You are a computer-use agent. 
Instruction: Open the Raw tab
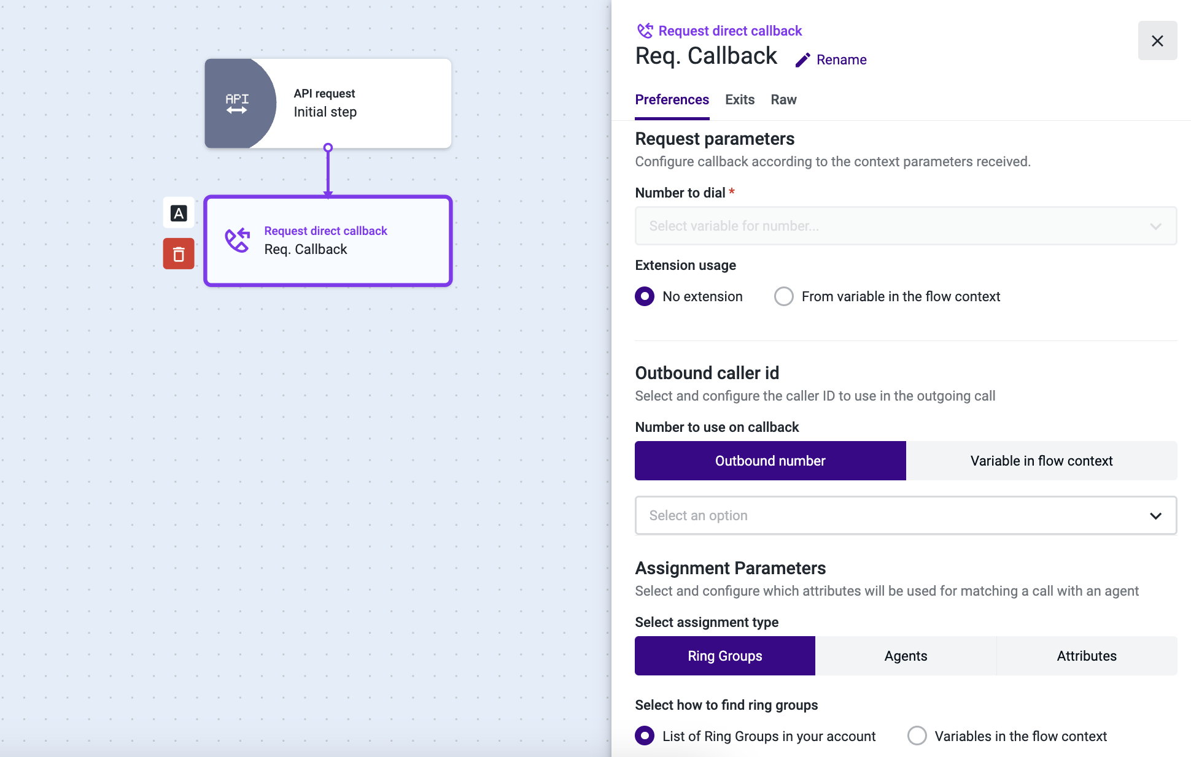pyautogui.click(x=783, y=99)
